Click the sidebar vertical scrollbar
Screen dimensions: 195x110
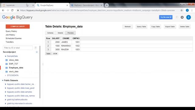coord(40,72)
